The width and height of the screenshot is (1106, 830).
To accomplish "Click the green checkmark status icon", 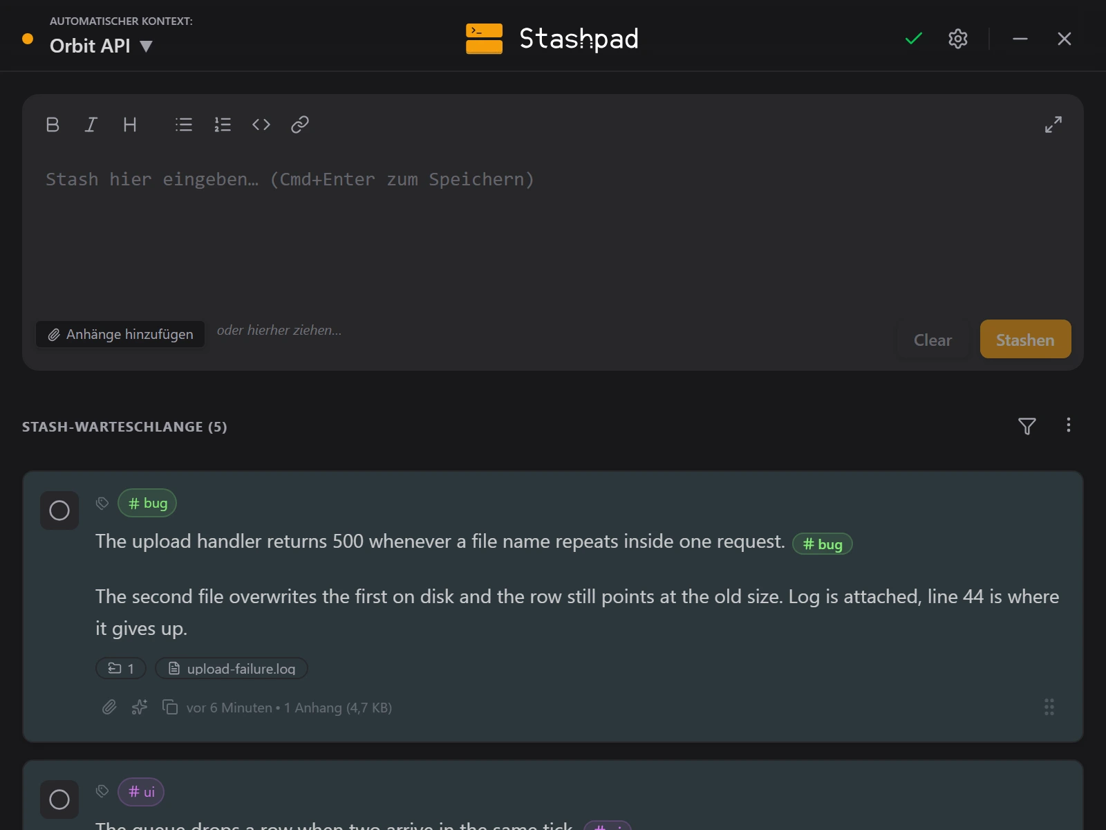I will 914,39.
